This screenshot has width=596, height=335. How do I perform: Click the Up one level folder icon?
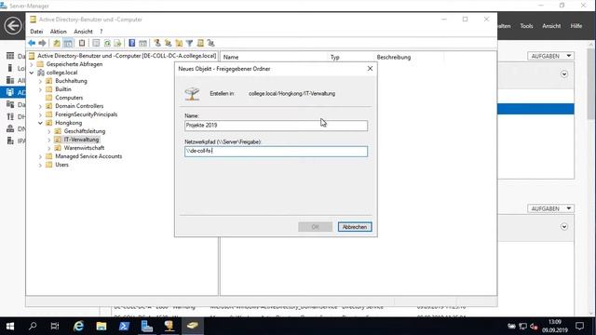pos(57,44)
